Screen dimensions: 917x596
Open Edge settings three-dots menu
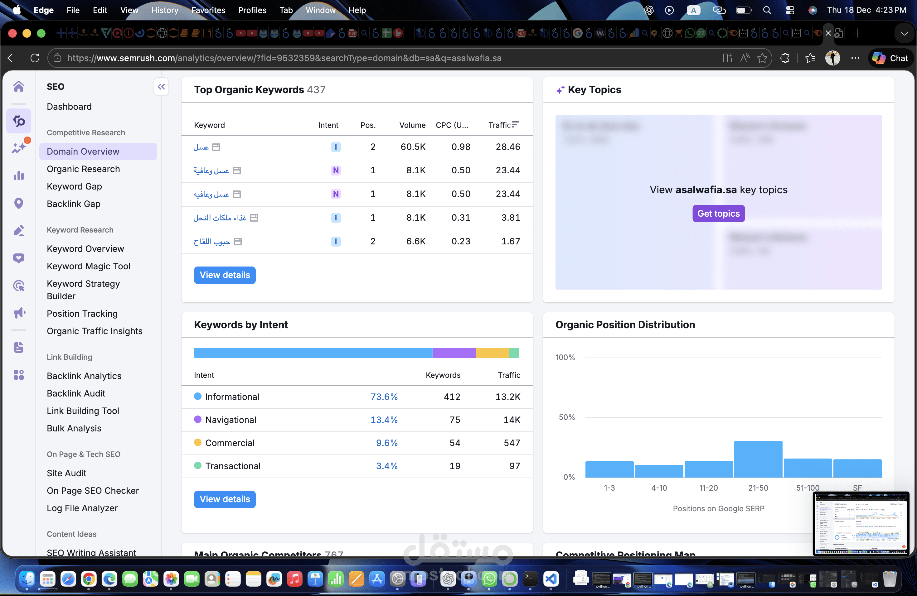click(855, 58)
